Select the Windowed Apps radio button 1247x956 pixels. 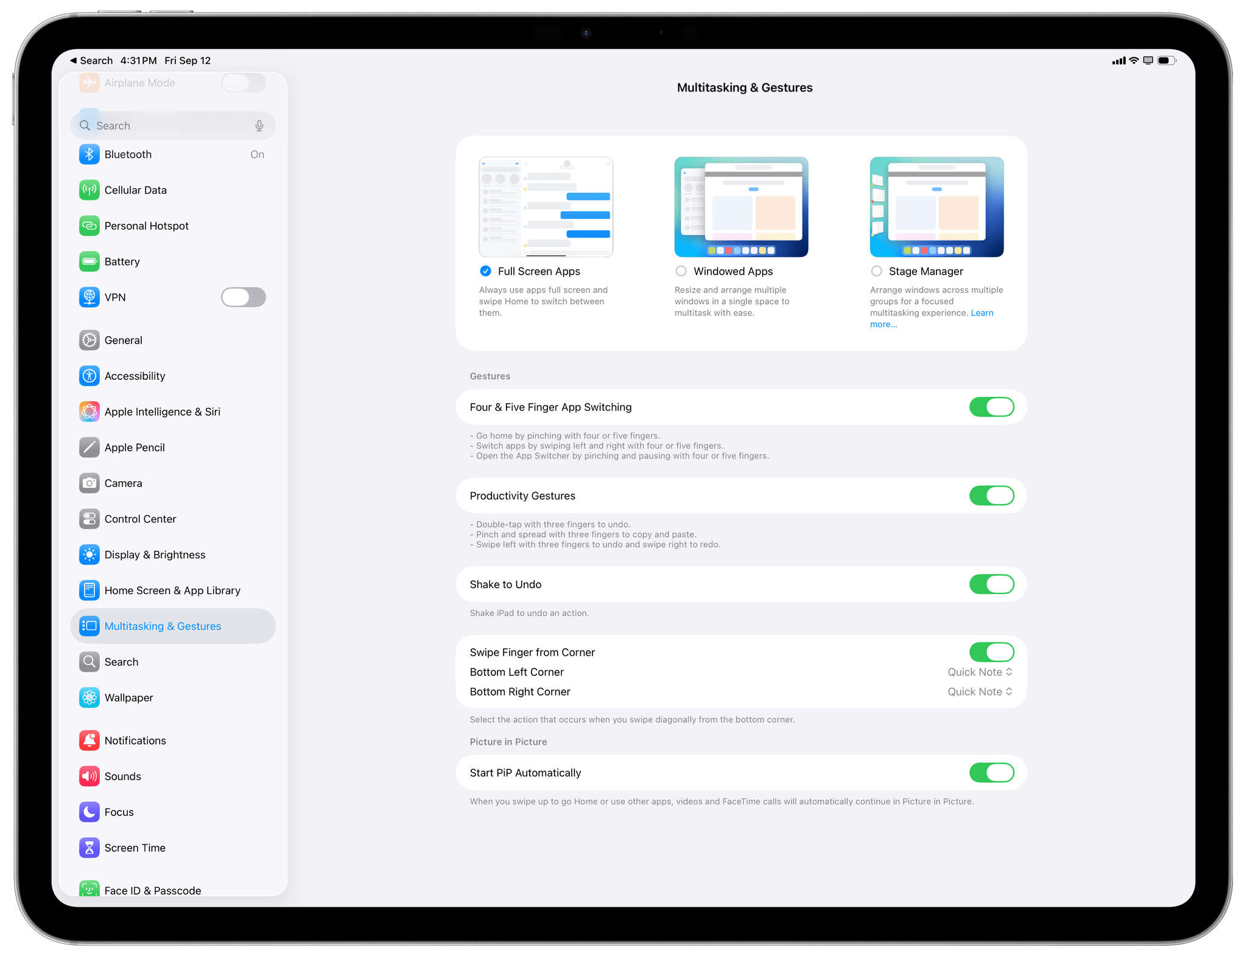[x=681, y=271]
